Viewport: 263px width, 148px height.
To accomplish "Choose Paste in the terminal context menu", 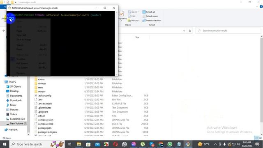I will tap(19, 31).
